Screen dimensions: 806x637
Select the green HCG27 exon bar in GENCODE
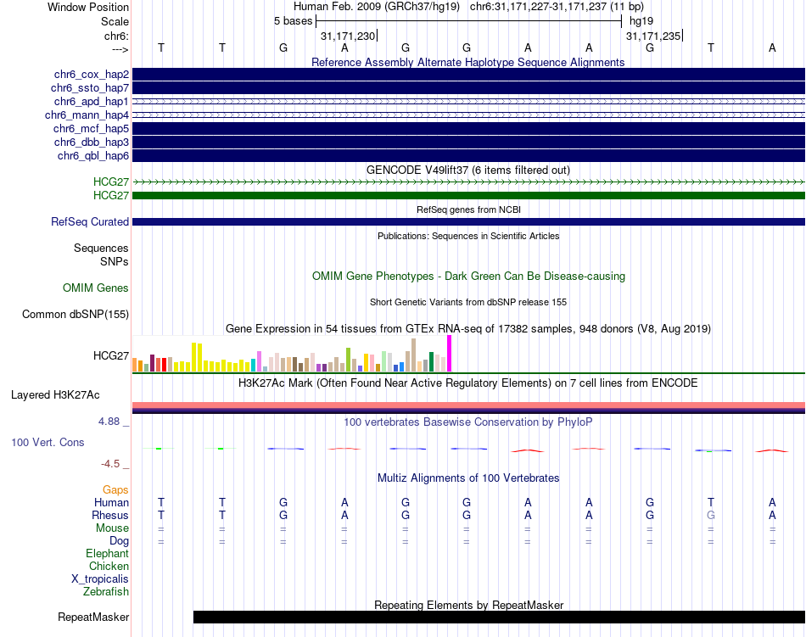tap(468, 195)
